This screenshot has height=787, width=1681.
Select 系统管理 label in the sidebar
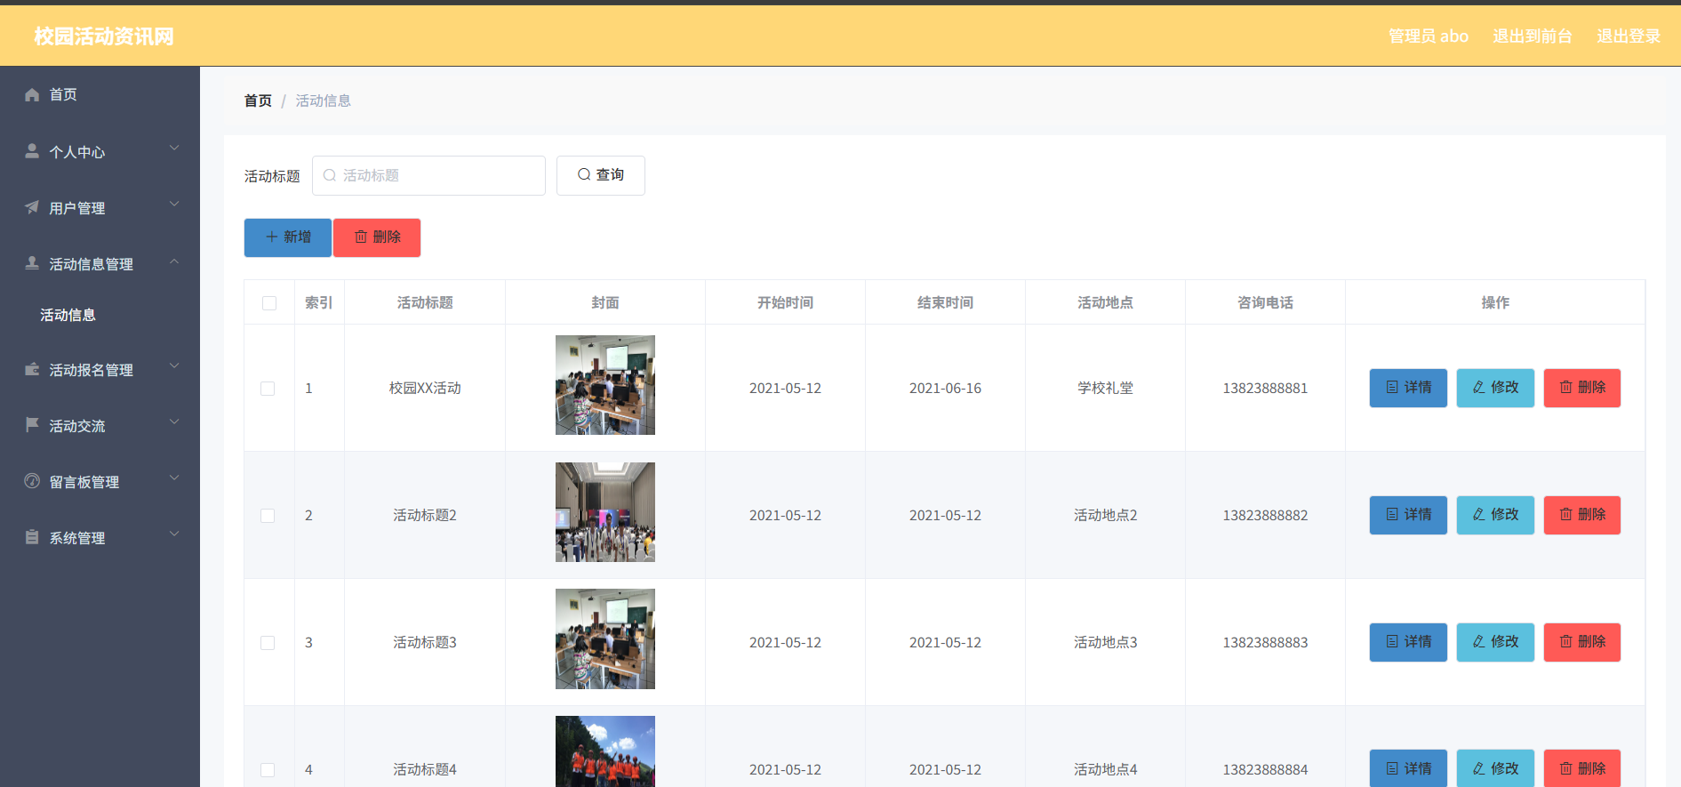(x=77, y=538)
